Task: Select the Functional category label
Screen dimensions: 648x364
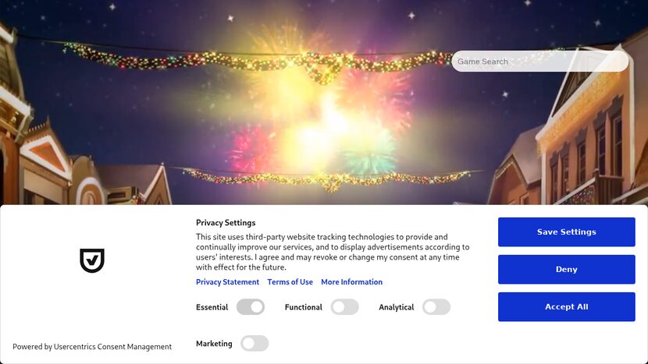Action: (304, 307)
